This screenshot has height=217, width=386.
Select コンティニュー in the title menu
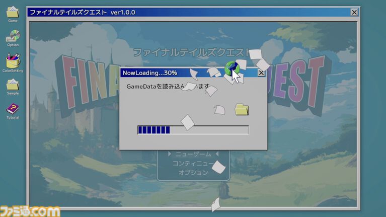click(193, 163)
